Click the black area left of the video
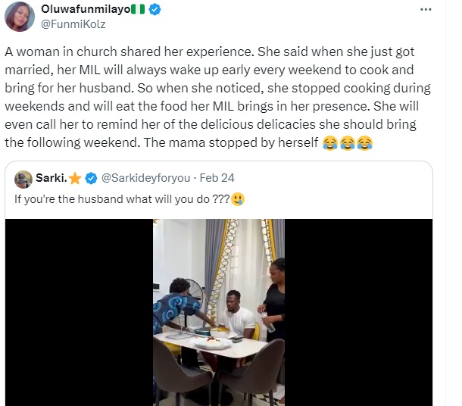Viewport: 462px width, 406px height. coord(79,312)
